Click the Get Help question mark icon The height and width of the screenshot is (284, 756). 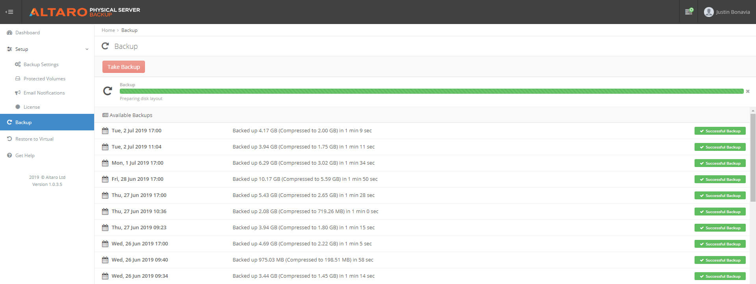[x=9, y=155]
